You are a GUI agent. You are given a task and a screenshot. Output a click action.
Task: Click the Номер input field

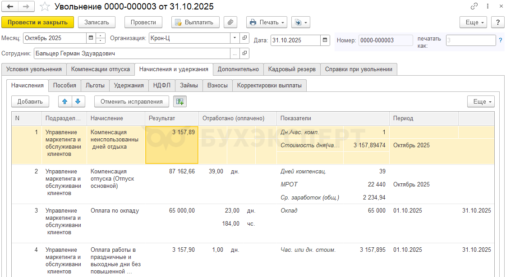386,40
